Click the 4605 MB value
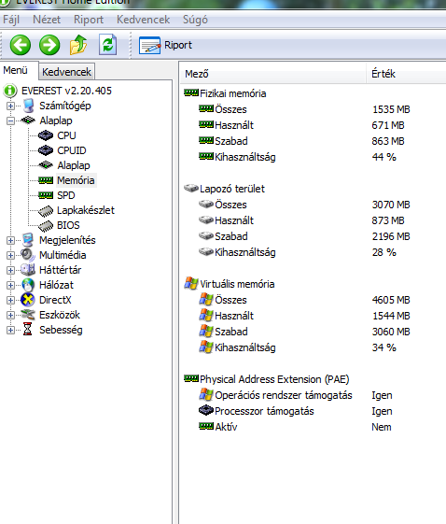The image size is (446, 524). [391, 300]
